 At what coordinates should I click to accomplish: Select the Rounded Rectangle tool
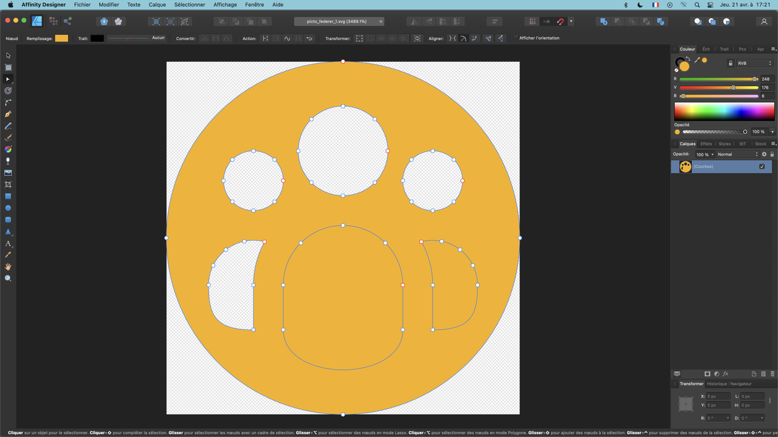[x=8, y=220]
